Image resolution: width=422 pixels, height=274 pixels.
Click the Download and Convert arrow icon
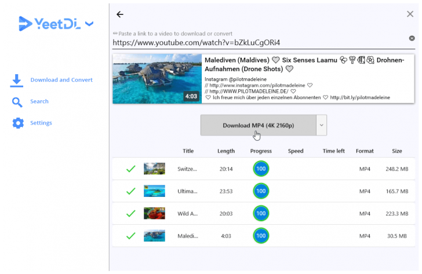(x=17, y=81)
